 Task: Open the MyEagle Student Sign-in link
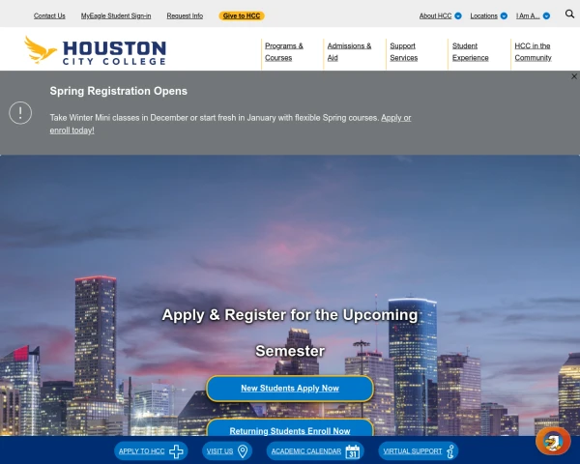pos(116,15)
